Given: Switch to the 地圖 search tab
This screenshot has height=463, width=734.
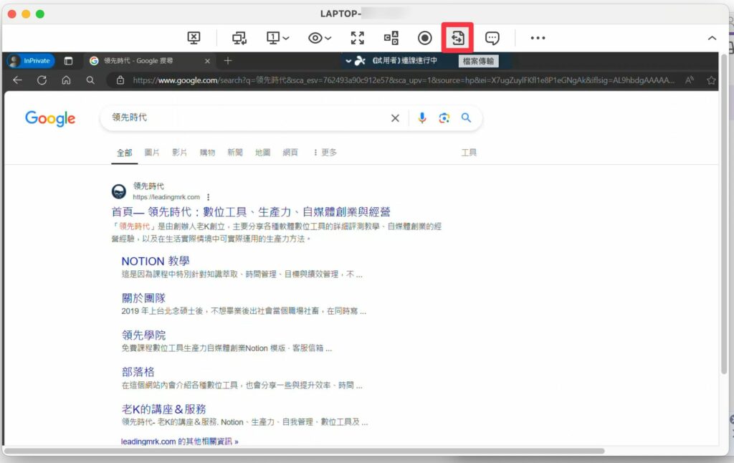Looking at the screenshot, I should click(262, 153).
